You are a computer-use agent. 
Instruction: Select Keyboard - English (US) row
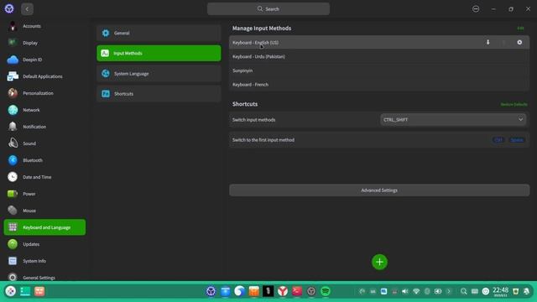379,43
